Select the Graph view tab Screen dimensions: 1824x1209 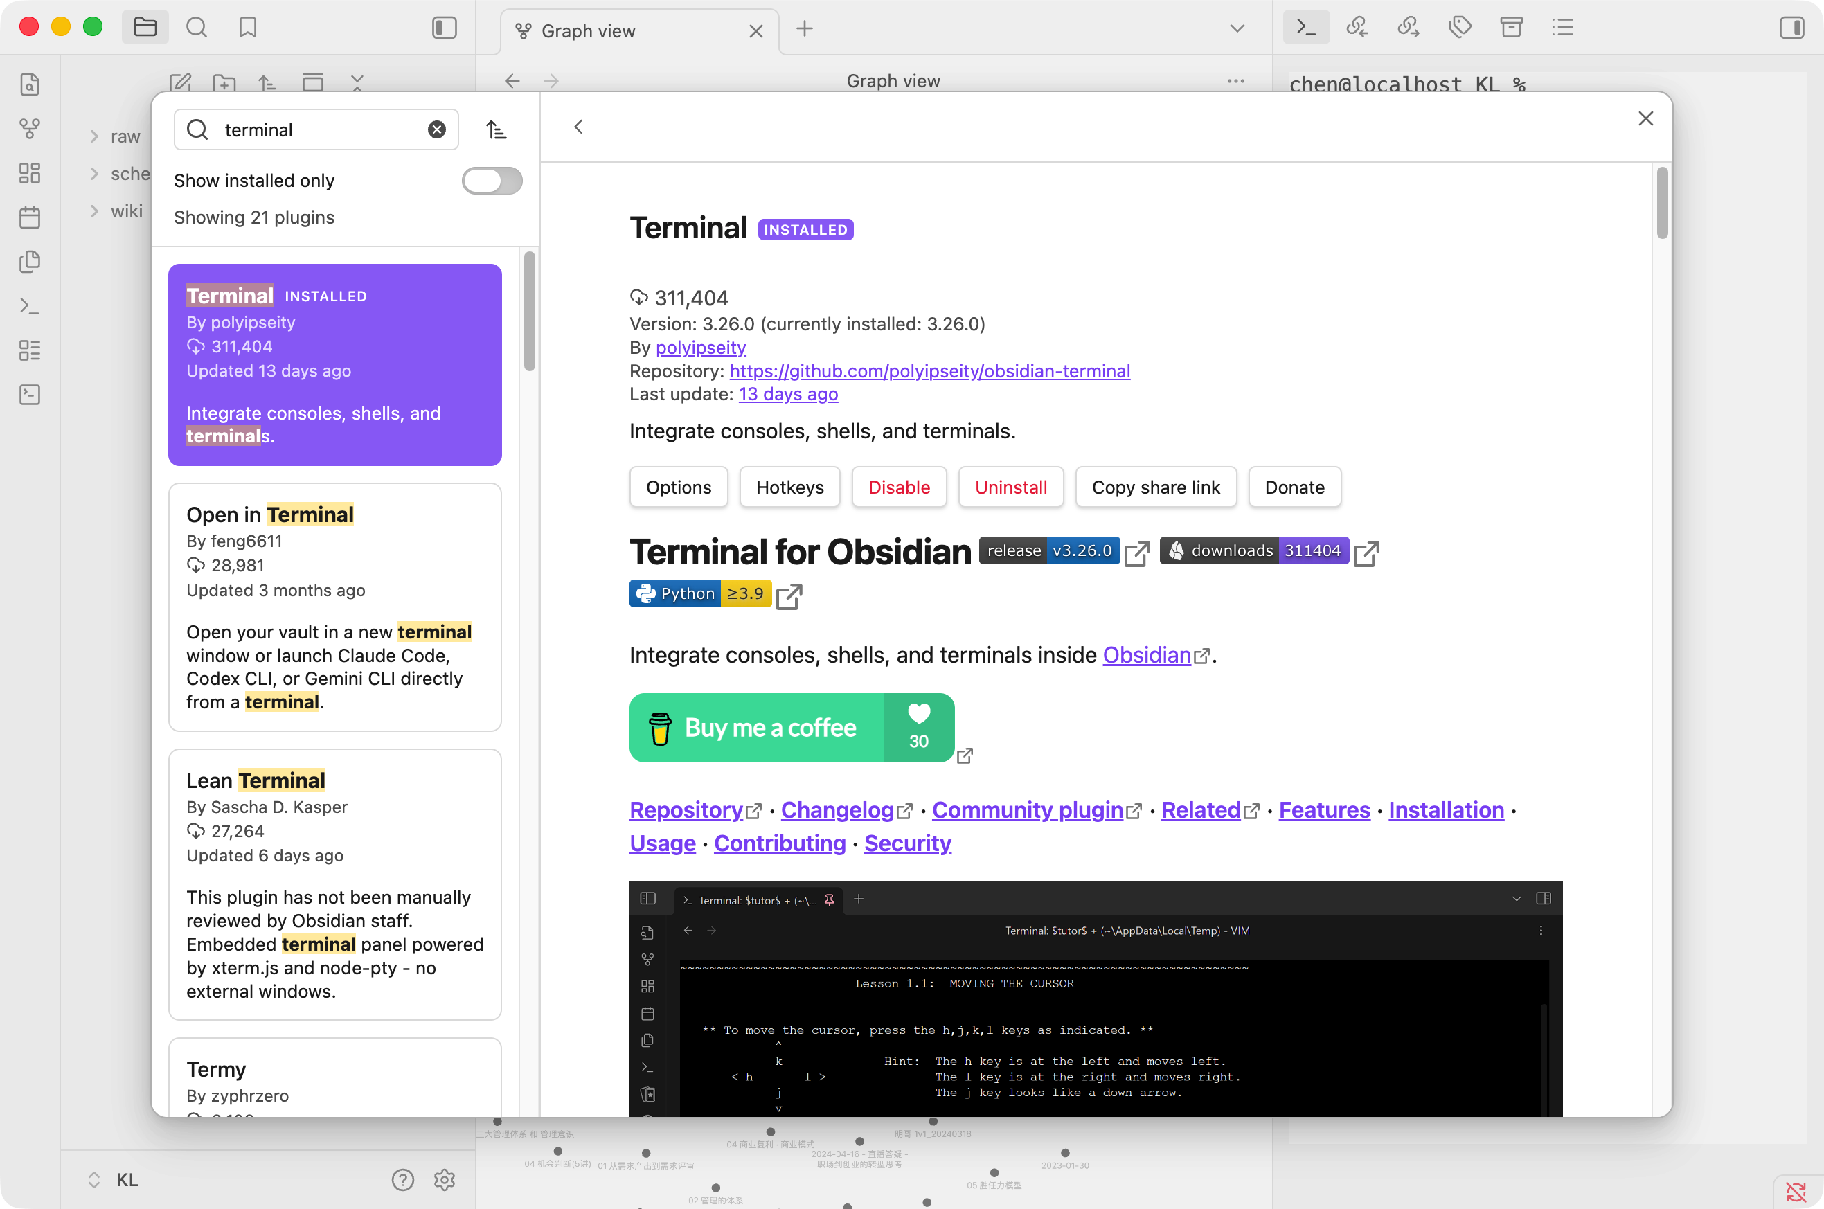(640, 31)
